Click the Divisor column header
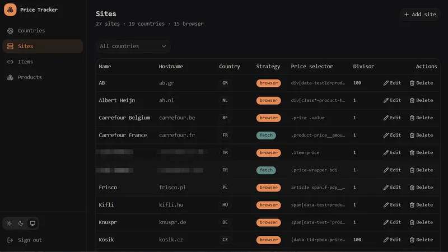Image resolution: width=448 pixels, height=252 pixels. click(x=363, y=66)
